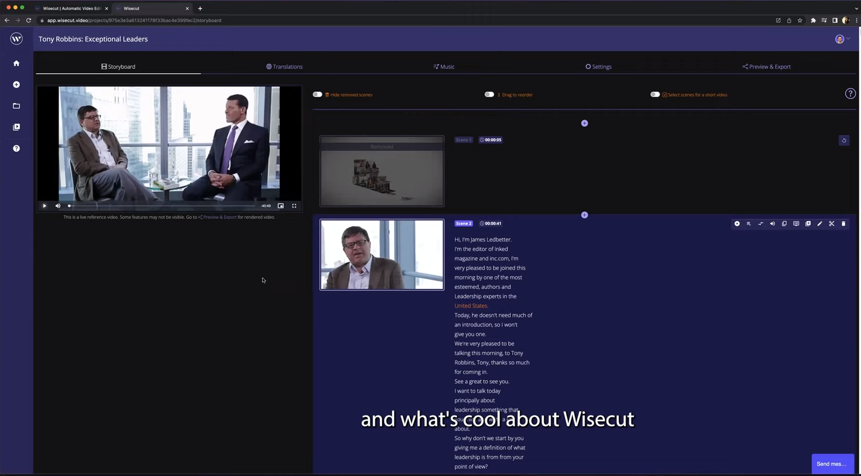This screenshot has width=861, height=476.
Task: Click the Scene 2 label badge
Action: pyautogui.click(x=464, y=223)
